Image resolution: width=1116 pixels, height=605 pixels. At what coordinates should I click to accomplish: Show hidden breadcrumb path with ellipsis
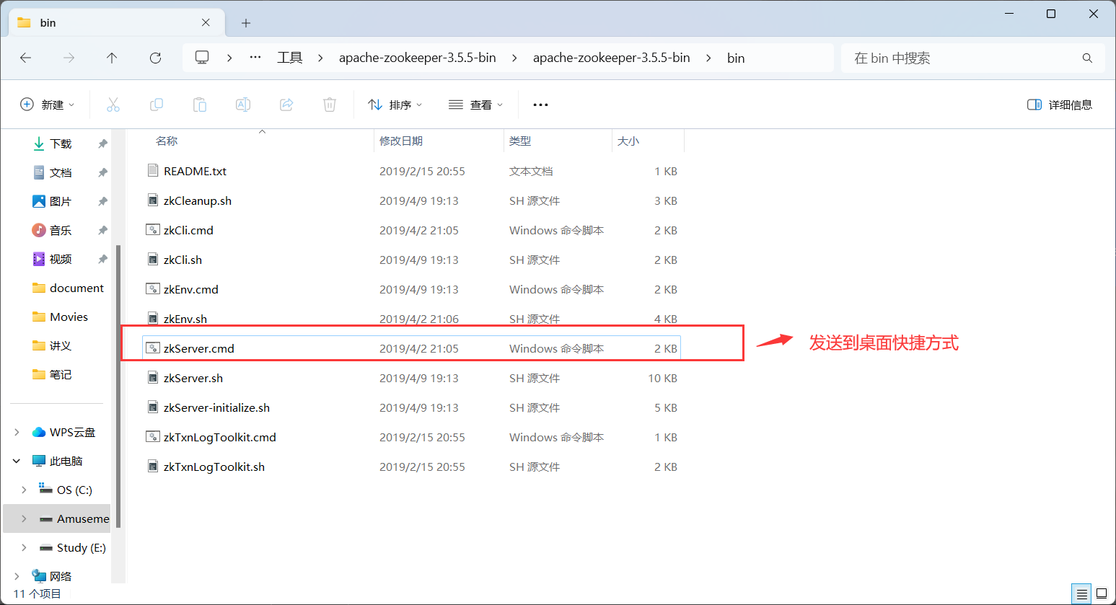tap(255, 57)
